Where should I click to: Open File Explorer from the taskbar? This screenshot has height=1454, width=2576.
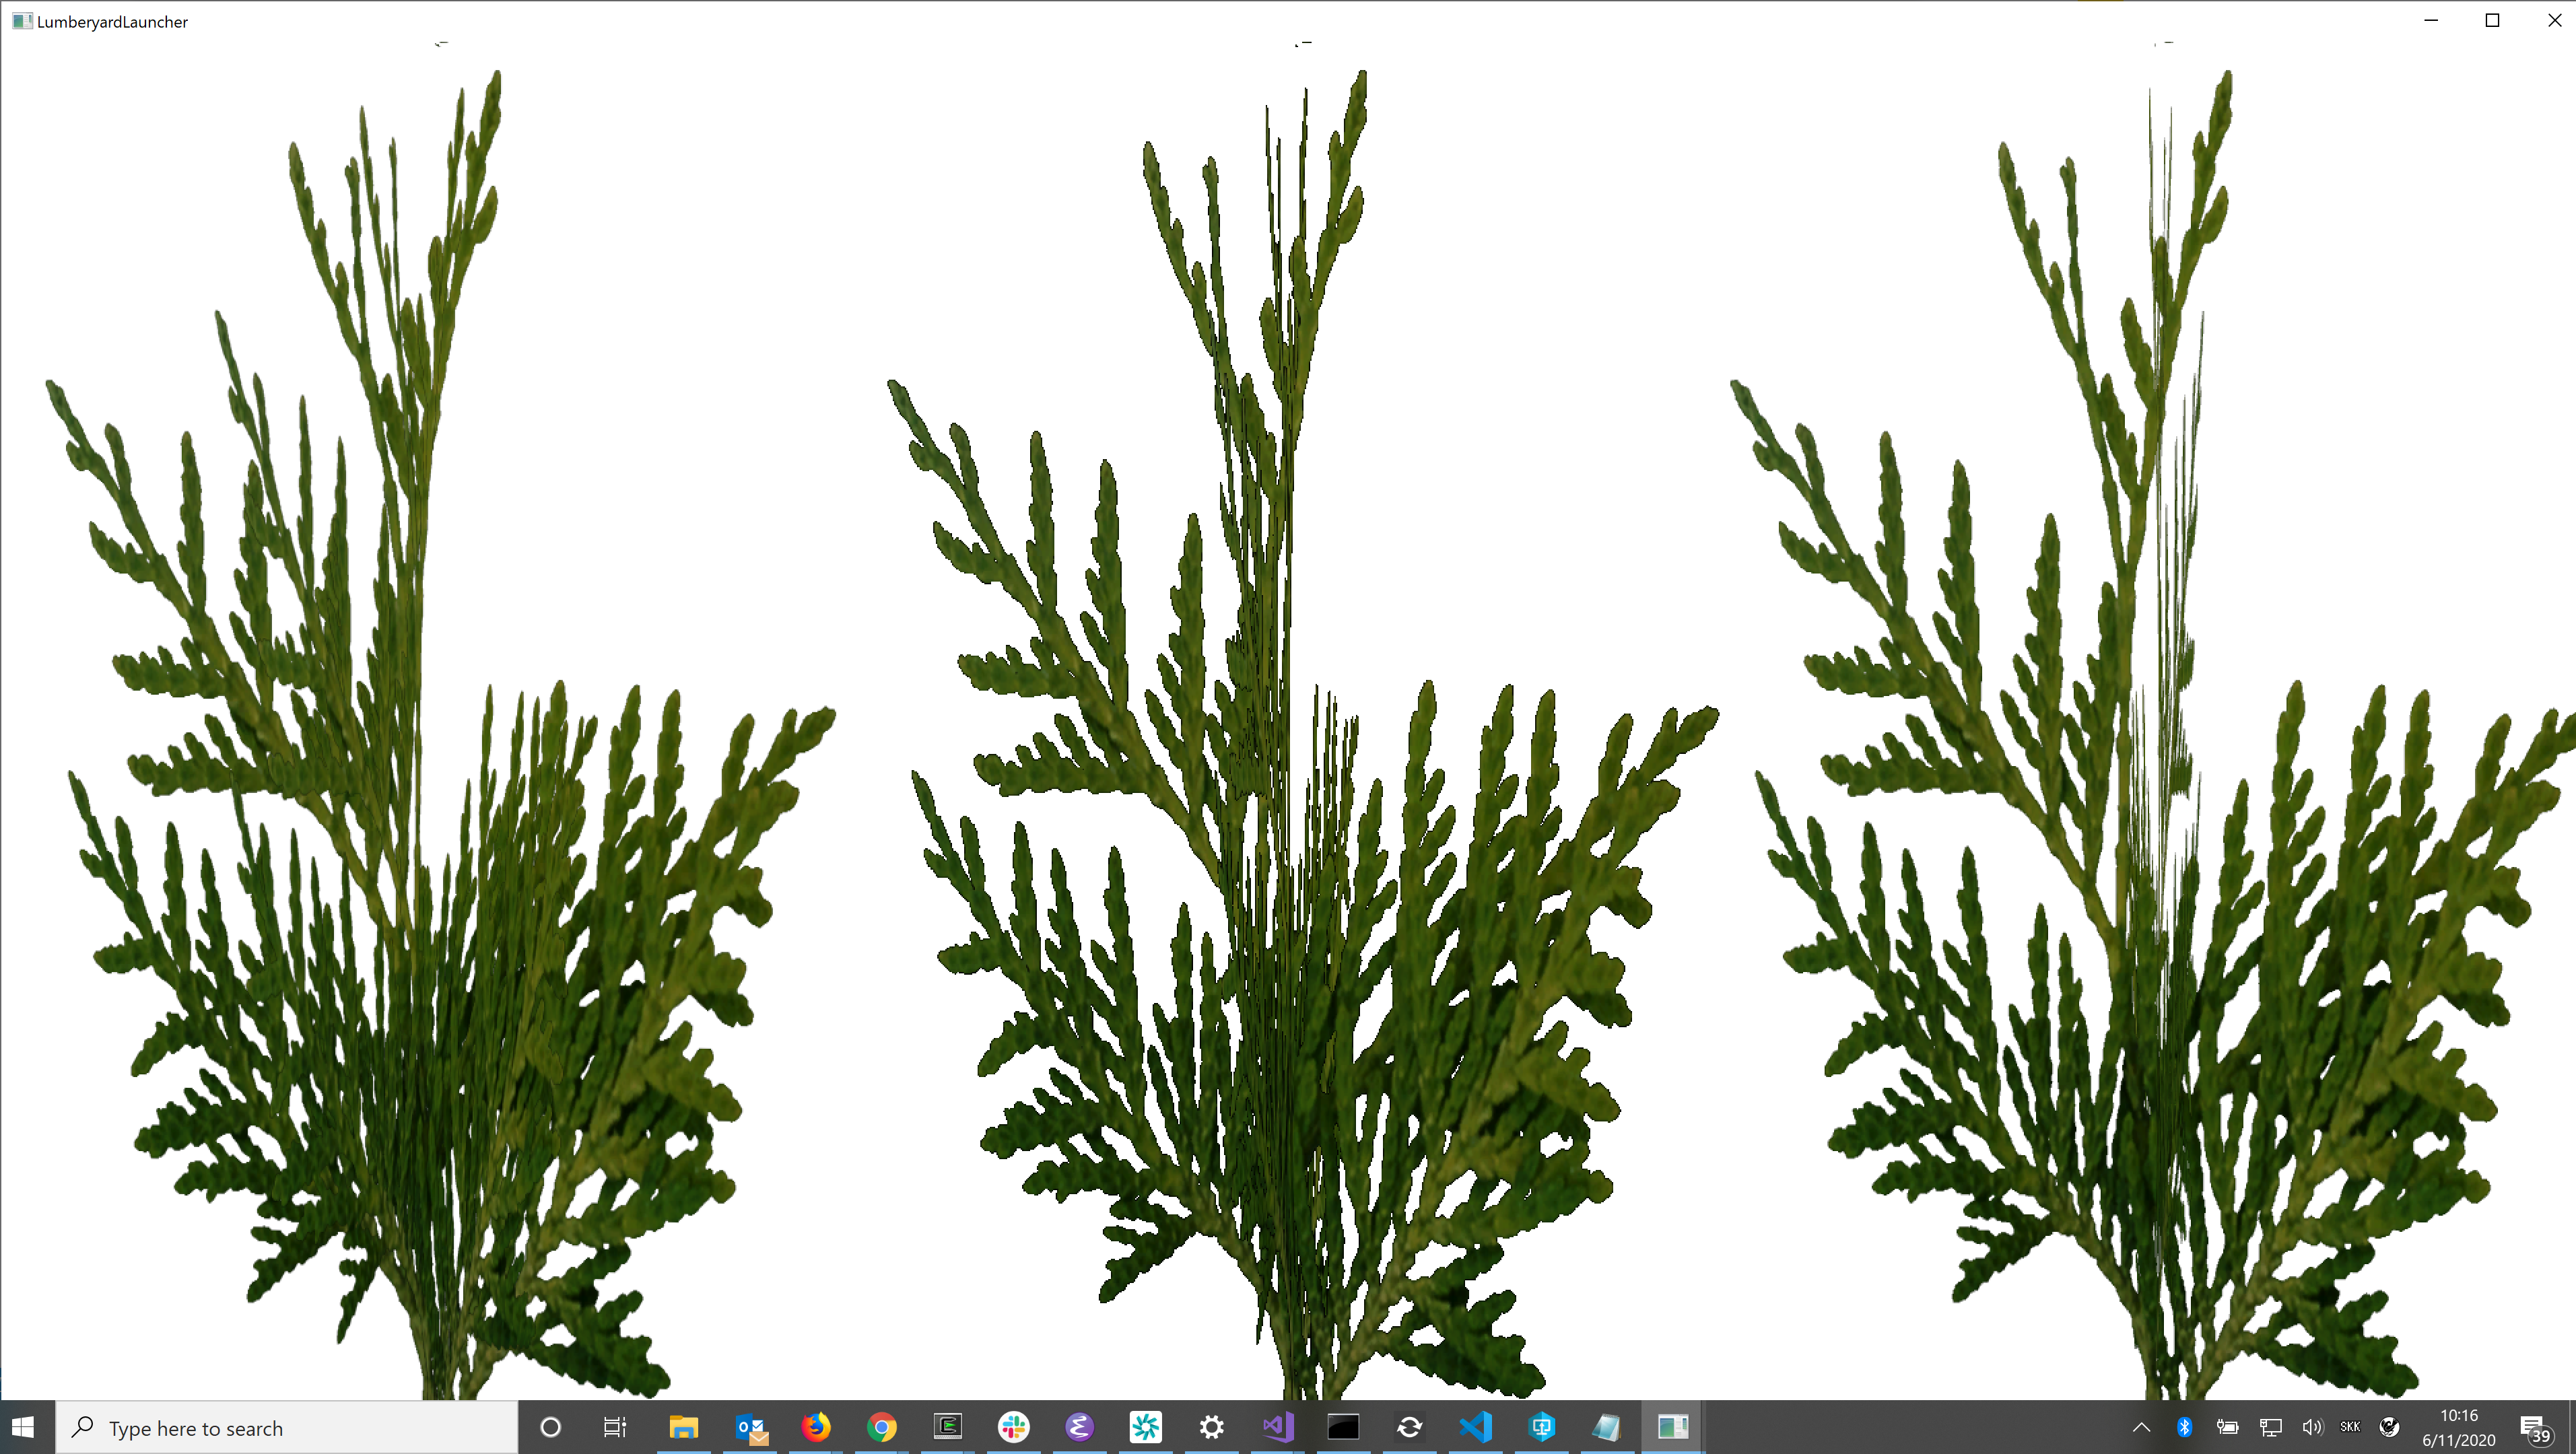[683, 1427]
